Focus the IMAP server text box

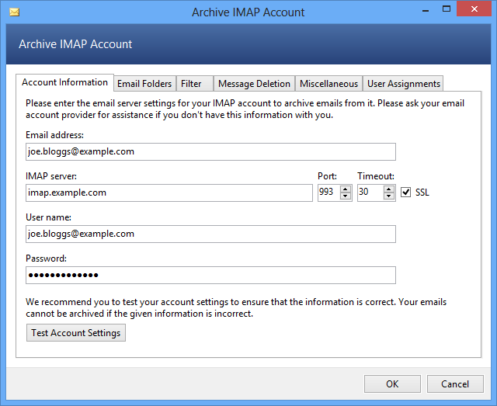168,193
